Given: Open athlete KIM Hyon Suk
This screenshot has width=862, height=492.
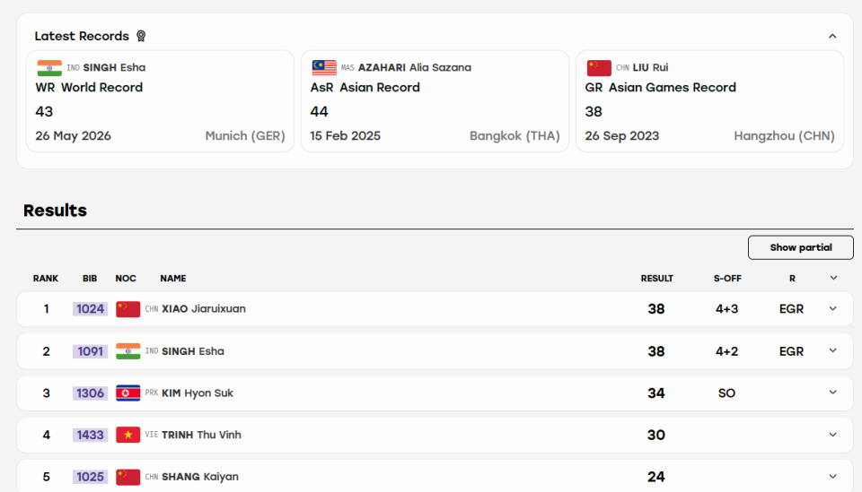Looking at the screenshot, I should tap(198, 393).
